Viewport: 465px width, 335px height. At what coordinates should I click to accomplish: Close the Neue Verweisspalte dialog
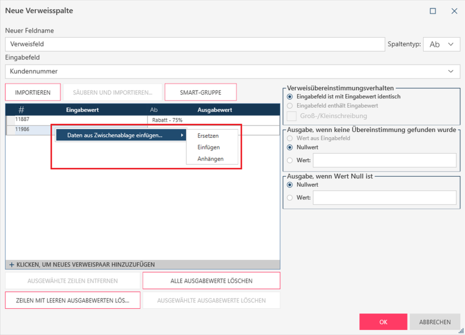point(454,11)
